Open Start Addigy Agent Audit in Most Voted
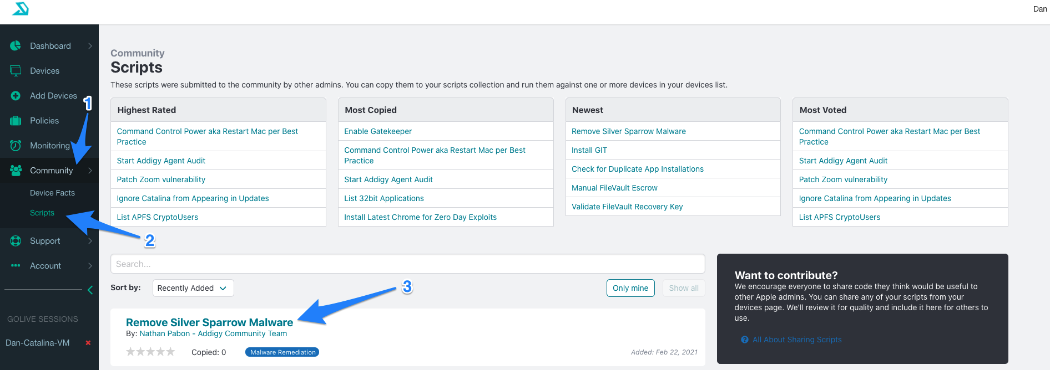Viewport: 1050px width, 370px height. [843, 161]
